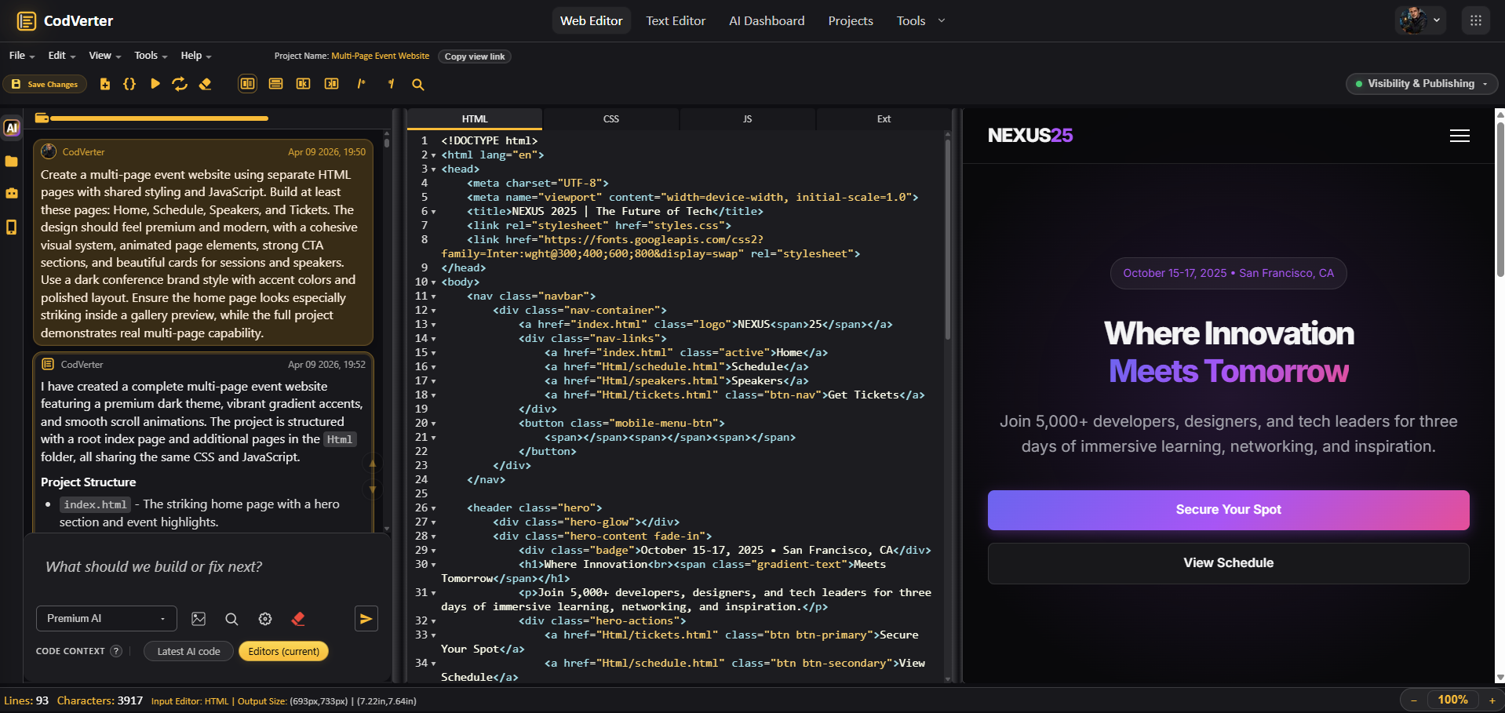Click the attach image icon in chat
Screen dimensions: 1505x713
click(199, 619)
